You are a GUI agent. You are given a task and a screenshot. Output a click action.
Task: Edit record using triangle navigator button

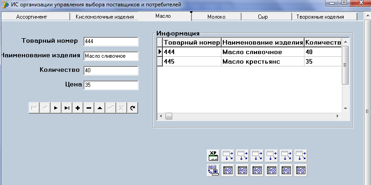(x=100, y=108)
